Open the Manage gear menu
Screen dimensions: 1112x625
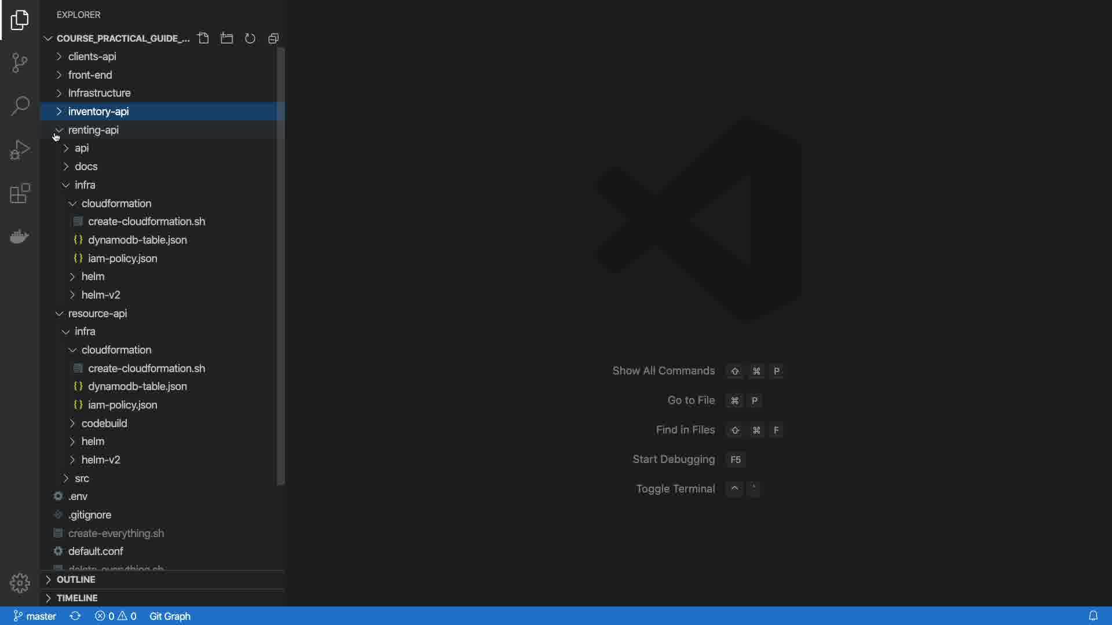[x=20, y=583]
